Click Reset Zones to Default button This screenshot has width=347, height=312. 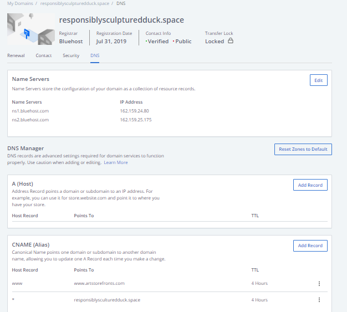[x=303, y=150]
